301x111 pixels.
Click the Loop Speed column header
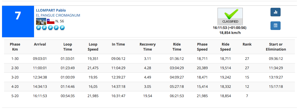click(x=93, y=47)
